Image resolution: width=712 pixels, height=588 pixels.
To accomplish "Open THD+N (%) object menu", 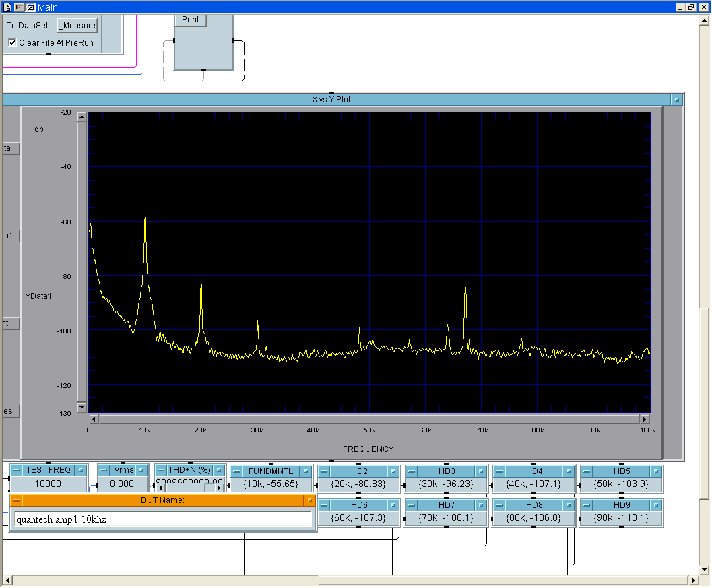I will coord(219,470).
